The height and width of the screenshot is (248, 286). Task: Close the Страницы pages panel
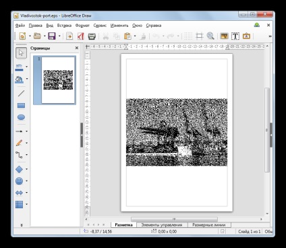click(x=77, y=48)
